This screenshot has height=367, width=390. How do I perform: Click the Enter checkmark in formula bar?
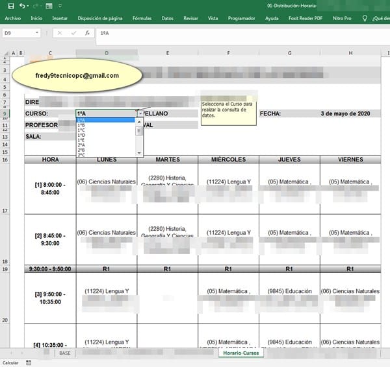[x=73, y=32]
